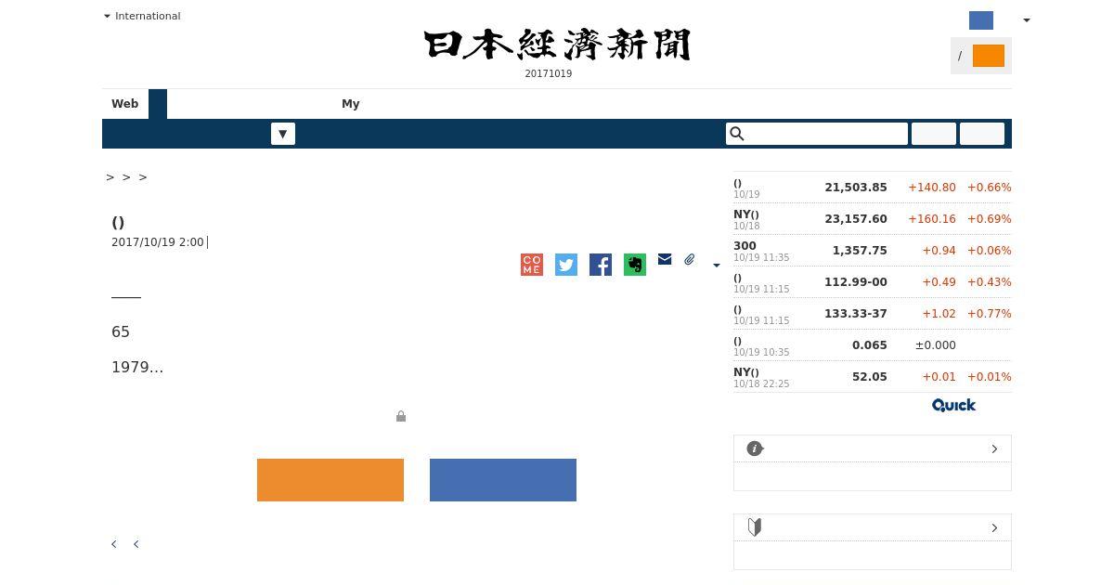The height and width of the screenshot is (585, 1114).
Task: Click the magnifier search icon
Action: tap(737, 134)
